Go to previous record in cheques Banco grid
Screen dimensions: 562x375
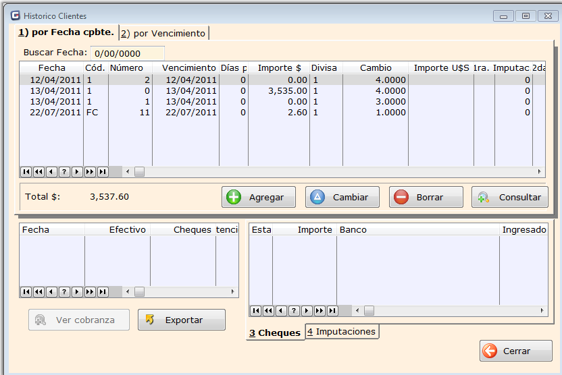coord(281,311)
